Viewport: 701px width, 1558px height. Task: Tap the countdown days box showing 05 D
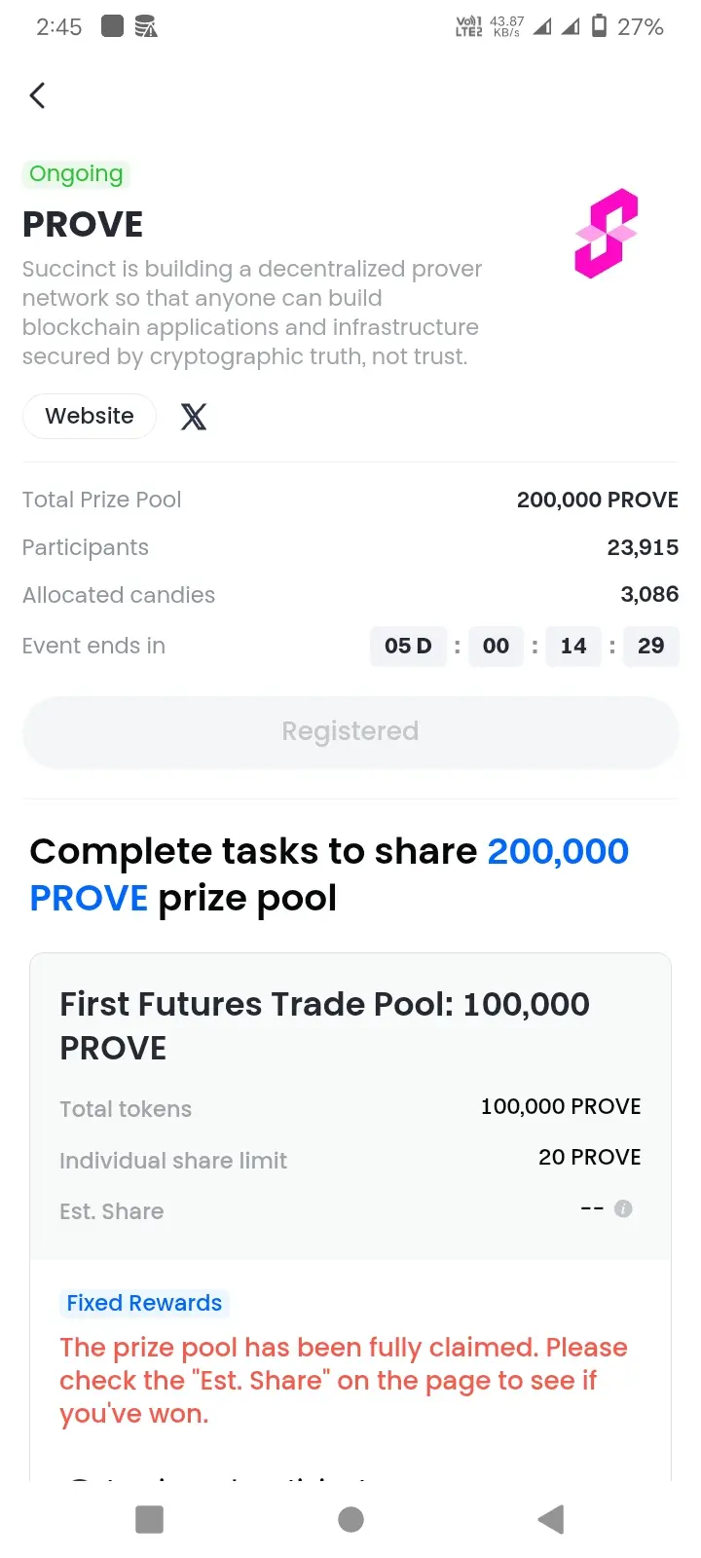pyautogui.click(x=408, y=646)
